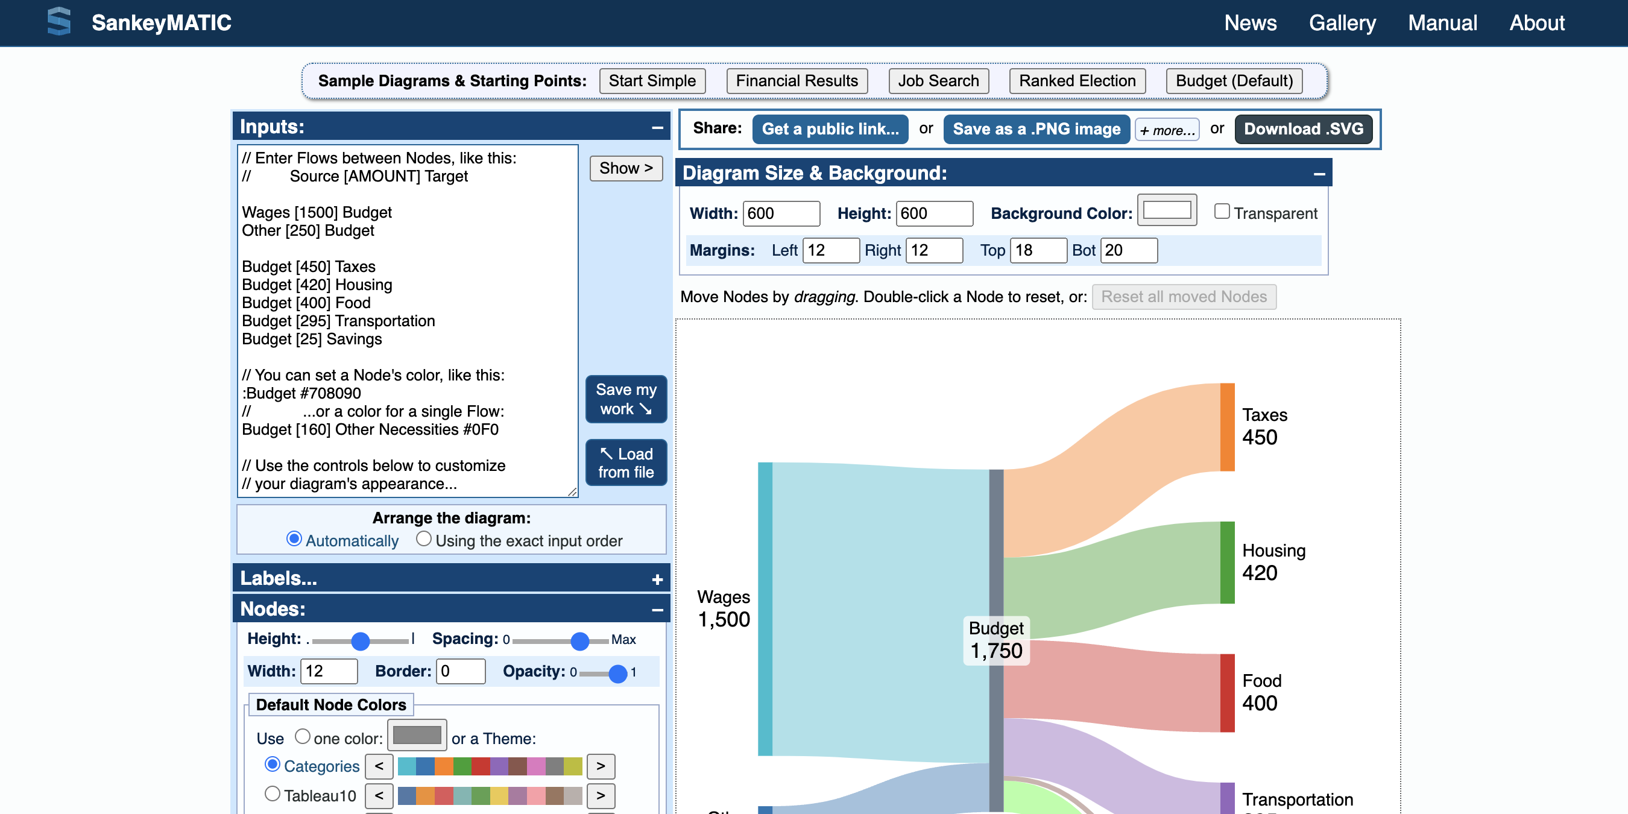Click the Categories theme color strip
The width and height of the screenshot is (1628, 814).
point(490,766)
